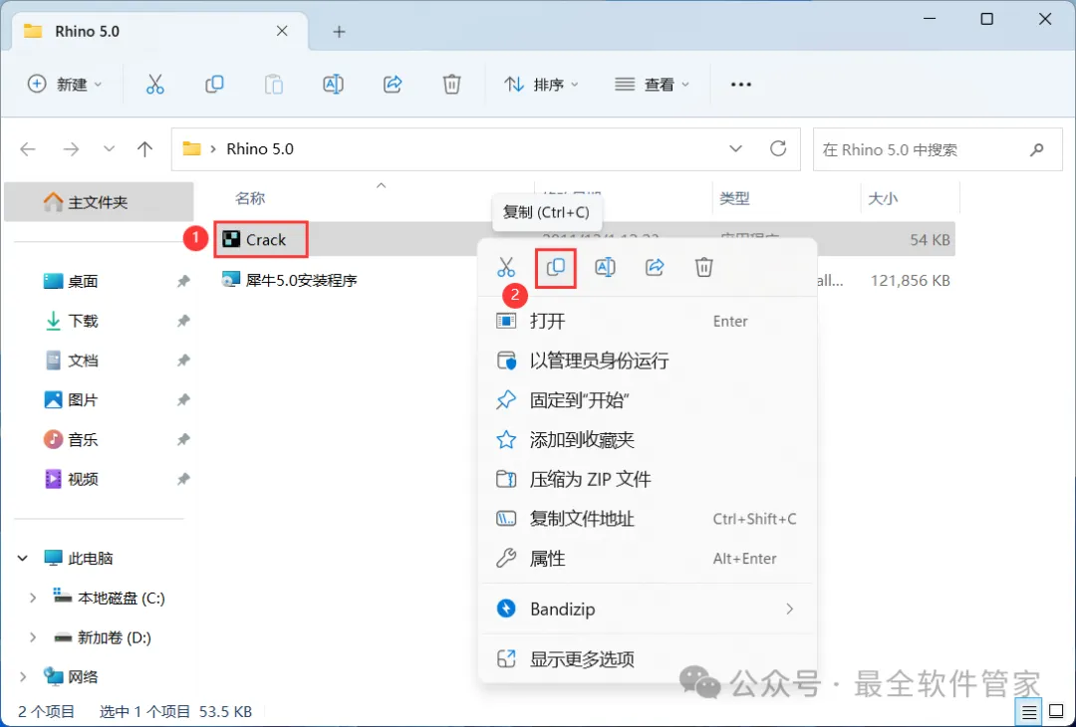Choose 添加到收藏夹 in the context menu
The width and height of the screenshot is (1076, 727).
pos(648,439)
